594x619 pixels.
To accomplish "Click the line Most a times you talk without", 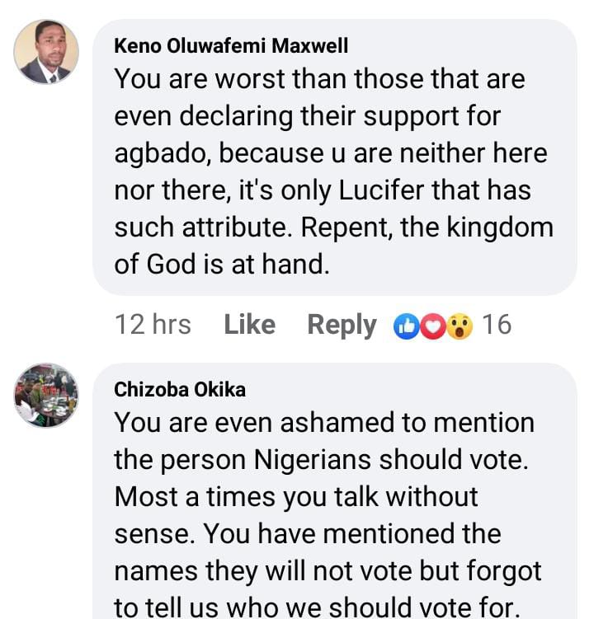I will pyautogui.click(x=296, y=497).
